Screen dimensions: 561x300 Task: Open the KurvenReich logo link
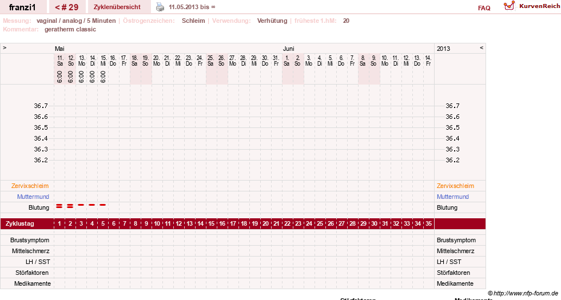tap(509, 5)
